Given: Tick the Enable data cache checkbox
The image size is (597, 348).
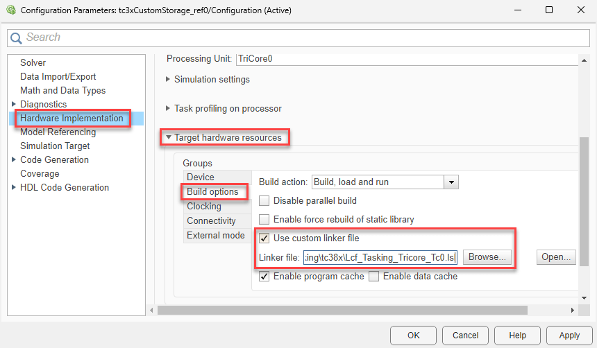Looking at the screenshot, I should (374, 277).
